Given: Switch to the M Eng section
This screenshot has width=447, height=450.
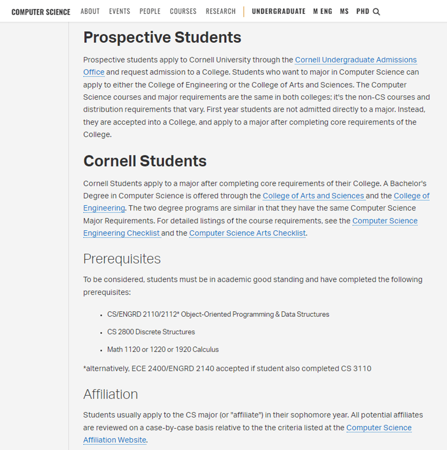Looking at the screenshot, I should 322,11.
